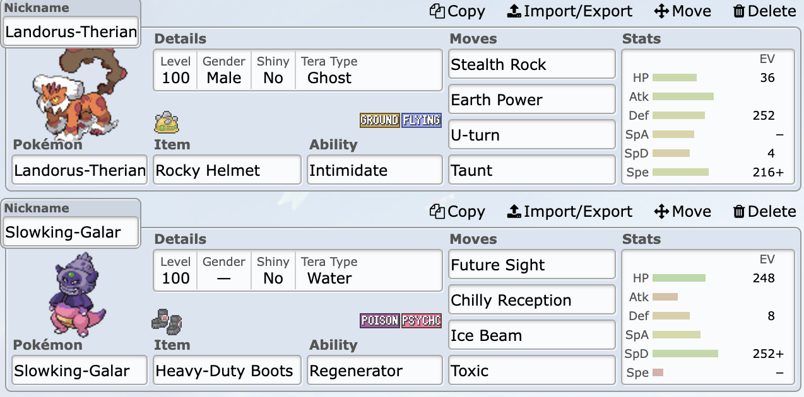The width and height of the screenshot is (804, 397).
Task: Open Landorus-Therian Shiny detail
Action: point(273,71)
